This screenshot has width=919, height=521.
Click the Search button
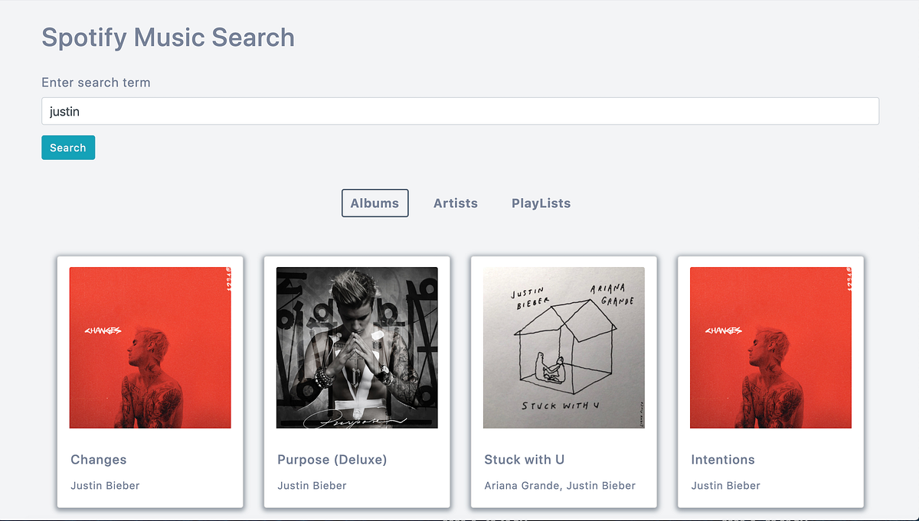[x=67, y=147]
